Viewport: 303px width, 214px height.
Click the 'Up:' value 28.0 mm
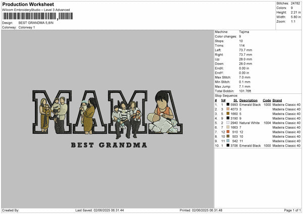point(245,59)
